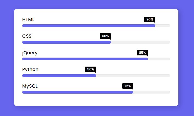Image resolution: width=194 pixels, height=116 pixels.
Task: Click the filled jQuery progress bar
Action: coord(85,59)
